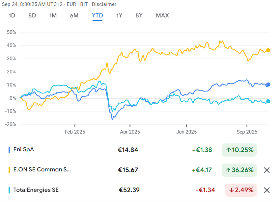The height and width of the screenshot is (202, 279).
Task: Open the TotalEnergies SE stock name
Action: 36,190
